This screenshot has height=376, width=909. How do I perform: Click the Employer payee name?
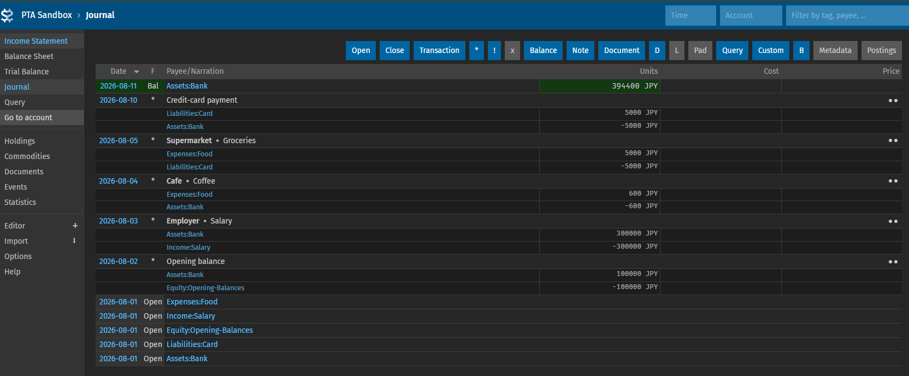click(183, 221)
